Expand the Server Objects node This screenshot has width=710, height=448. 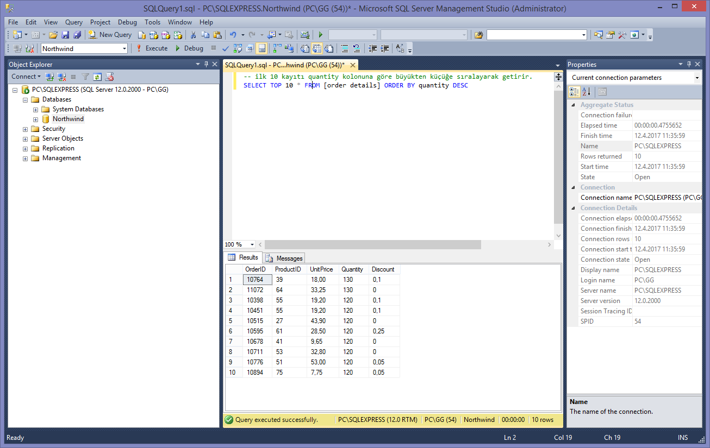click(x=25, y=138)
